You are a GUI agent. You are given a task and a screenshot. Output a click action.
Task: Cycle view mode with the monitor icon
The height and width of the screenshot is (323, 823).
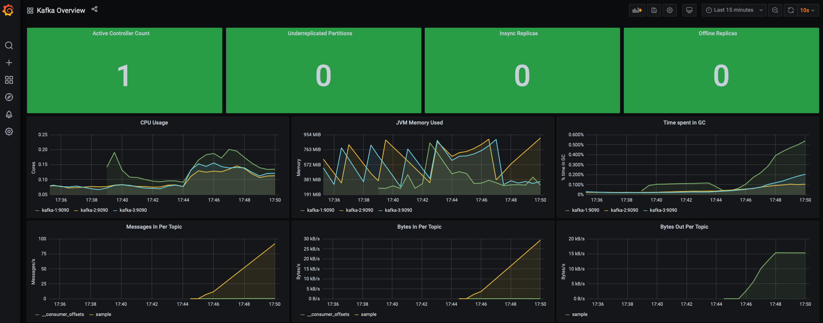(689, 10)
